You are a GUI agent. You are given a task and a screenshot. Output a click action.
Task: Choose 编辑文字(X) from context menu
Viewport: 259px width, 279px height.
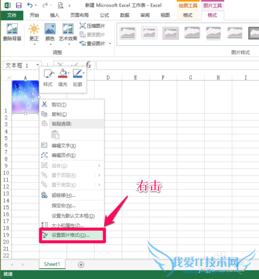71,145
